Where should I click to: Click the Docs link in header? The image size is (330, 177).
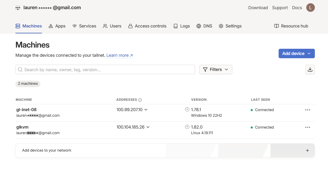tap(297, 8)
